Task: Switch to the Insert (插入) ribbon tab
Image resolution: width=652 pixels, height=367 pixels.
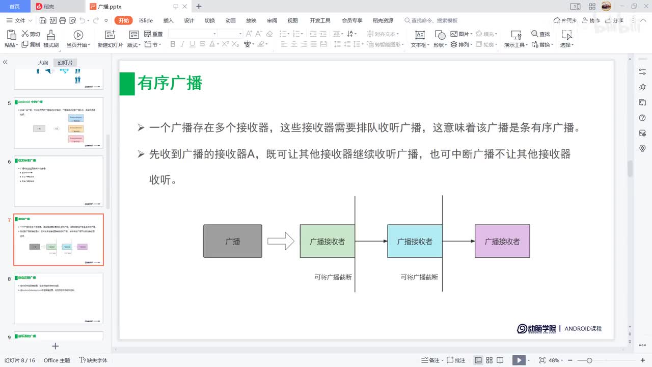Action: tap(168, 20)
